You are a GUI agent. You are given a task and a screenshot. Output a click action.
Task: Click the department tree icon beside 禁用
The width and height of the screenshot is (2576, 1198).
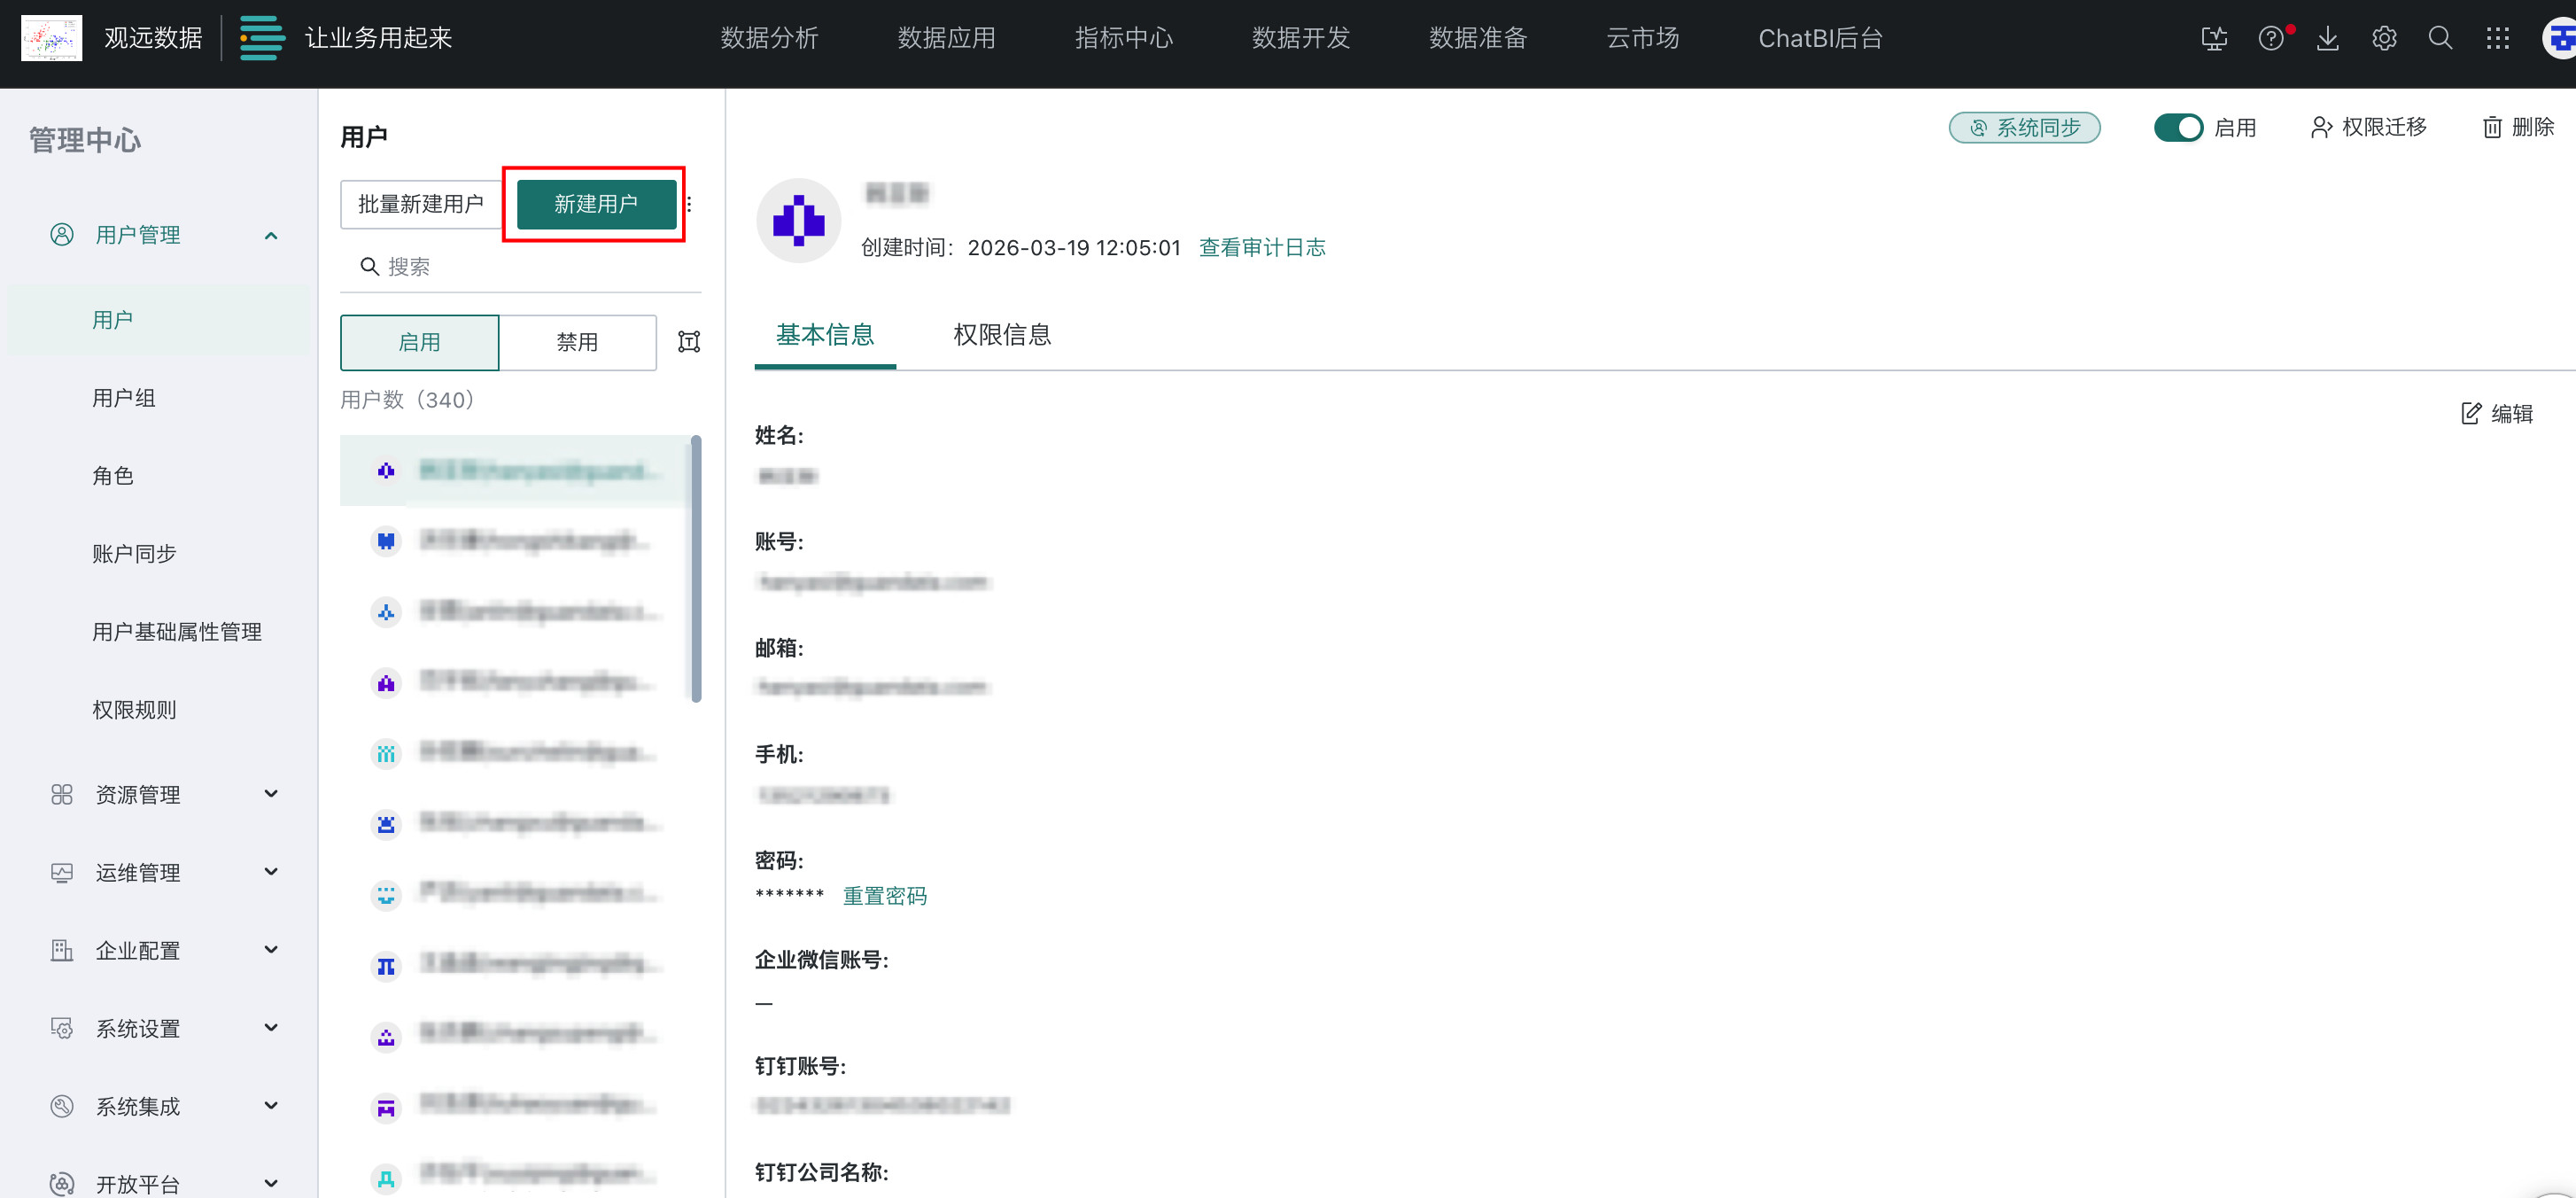coord(689,342)
